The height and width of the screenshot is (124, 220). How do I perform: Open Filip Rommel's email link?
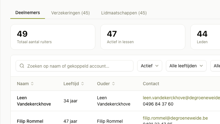[x=175, y=118]
